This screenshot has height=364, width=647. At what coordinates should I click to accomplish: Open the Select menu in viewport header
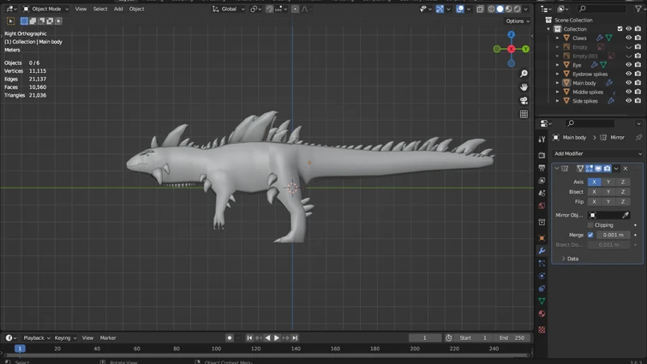point(100,9)
